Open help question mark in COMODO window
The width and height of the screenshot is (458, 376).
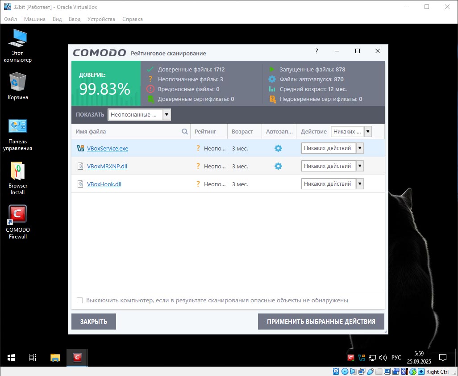tap(316, 51)
